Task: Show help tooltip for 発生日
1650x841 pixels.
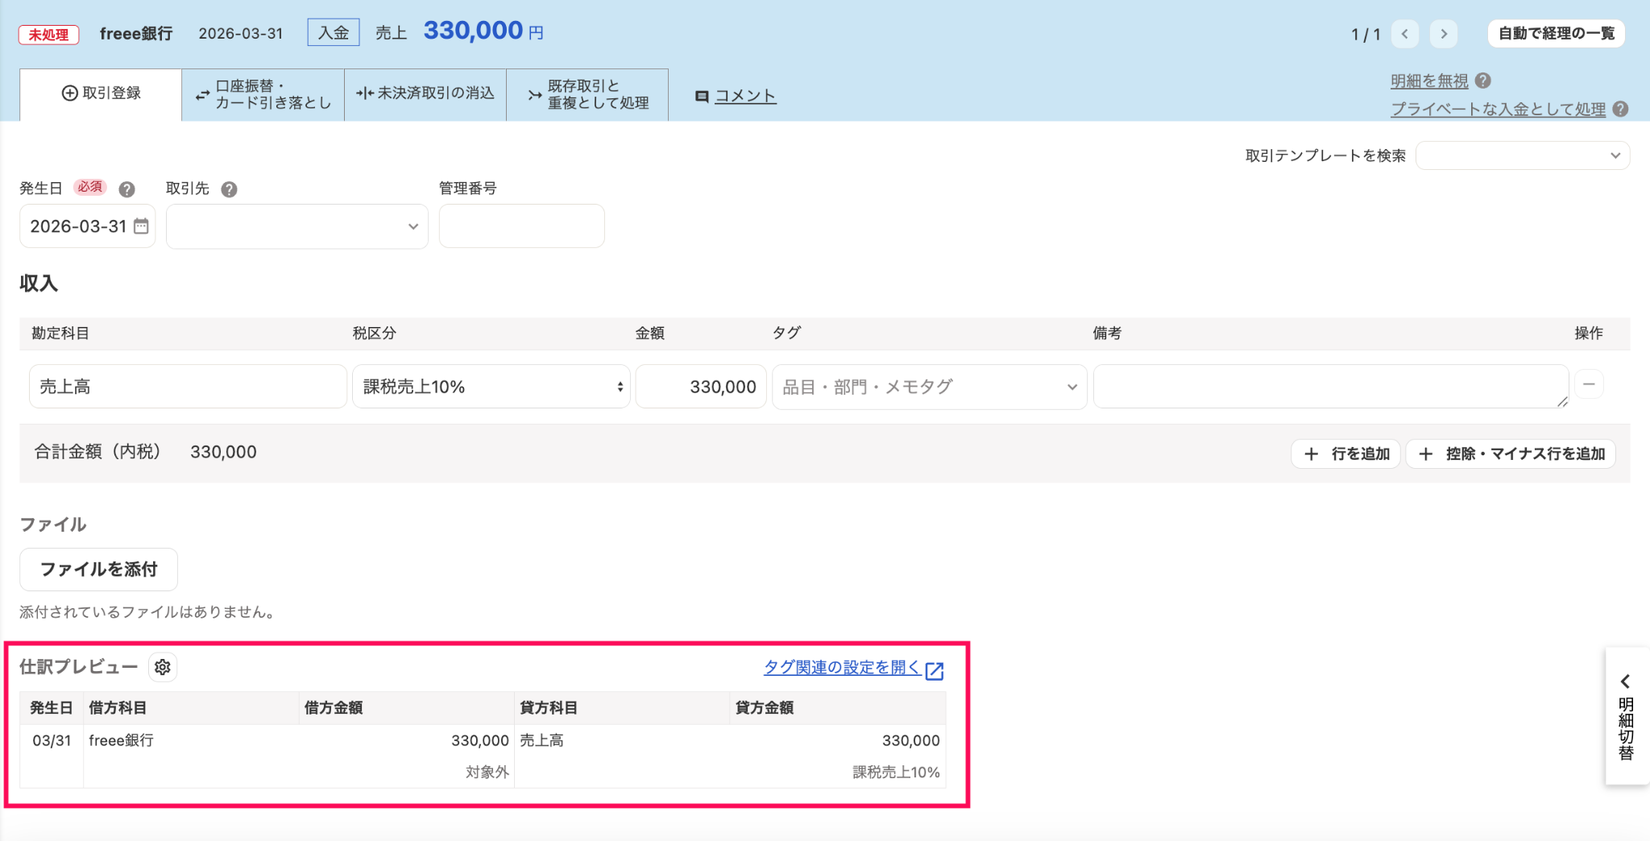Action: (x=126, y=189)
